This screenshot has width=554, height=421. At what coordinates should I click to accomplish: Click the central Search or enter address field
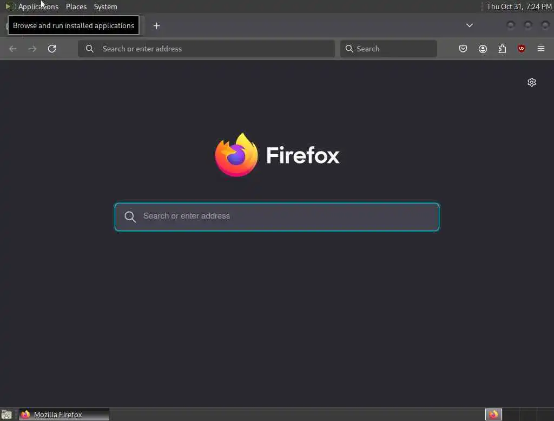[x=277, y=216]
